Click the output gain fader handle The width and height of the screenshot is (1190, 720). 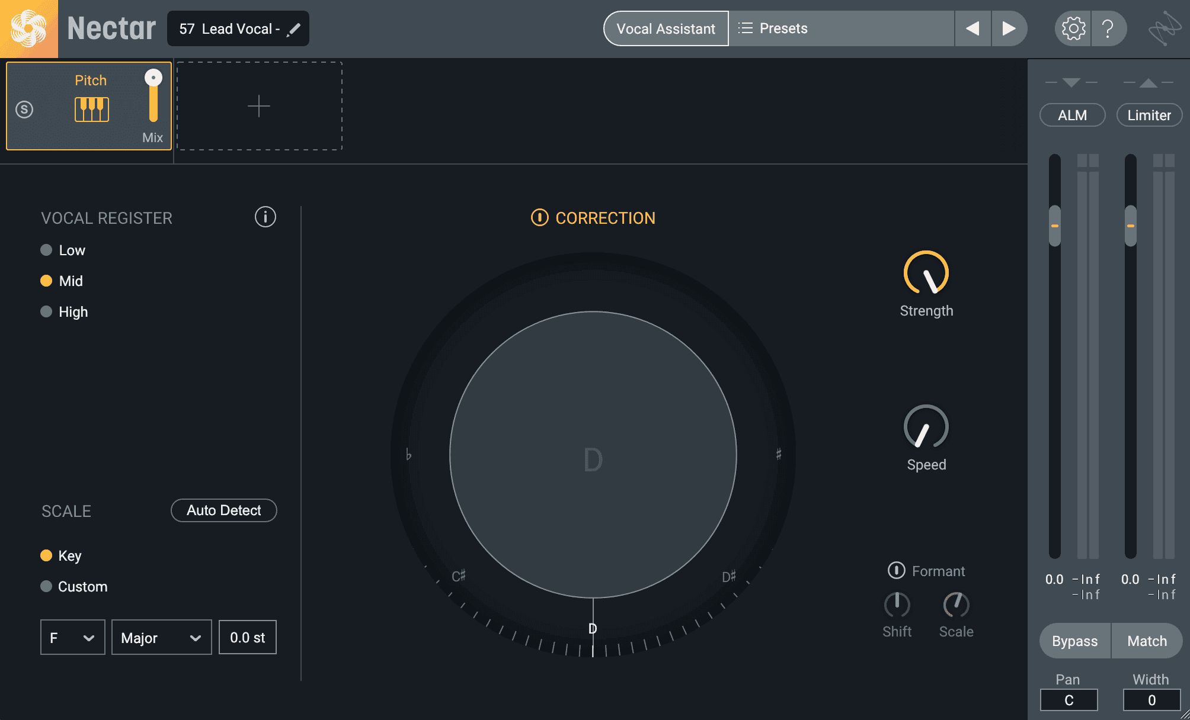(1131, 226)
